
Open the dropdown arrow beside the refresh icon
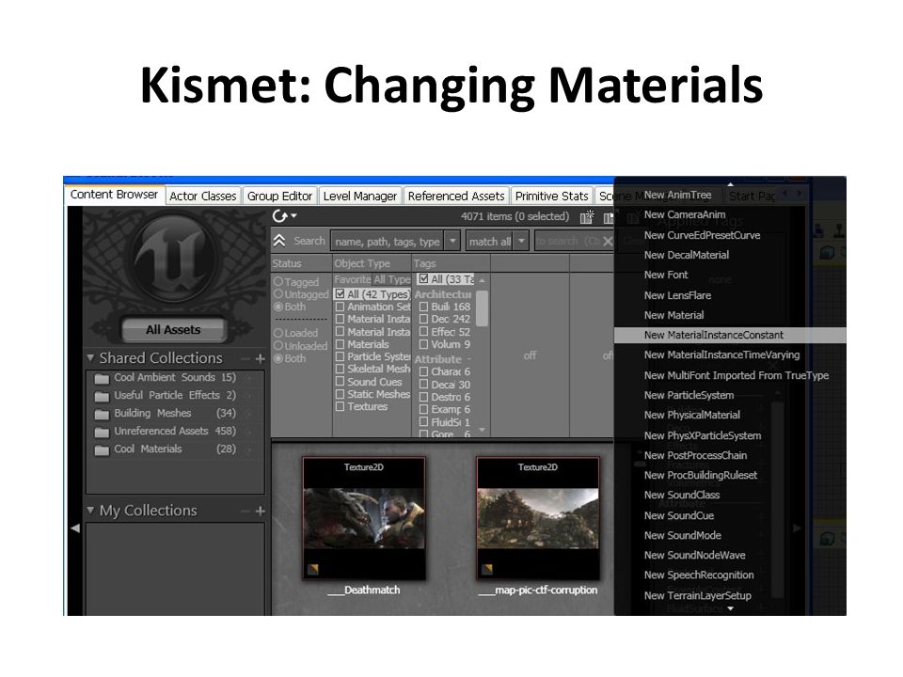(293, 216)
